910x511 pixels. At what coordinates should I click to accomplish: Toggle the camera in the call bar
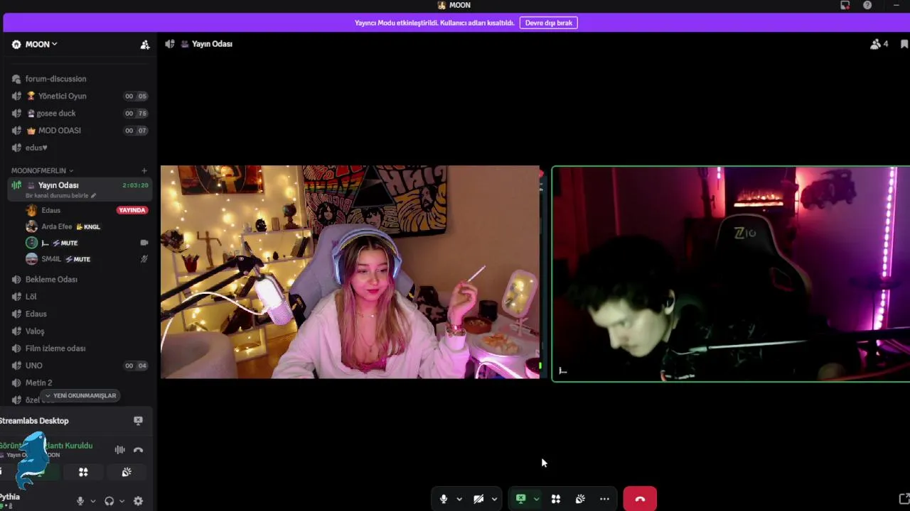coord(478,499)
